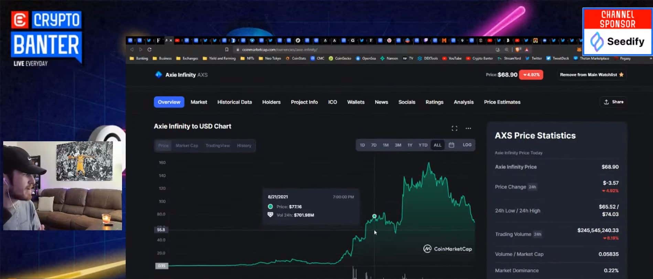653x279 pixels.
Task: Expand the NFTs bookmarks folder
Action: pyautogui.click(x=247, y=58)
